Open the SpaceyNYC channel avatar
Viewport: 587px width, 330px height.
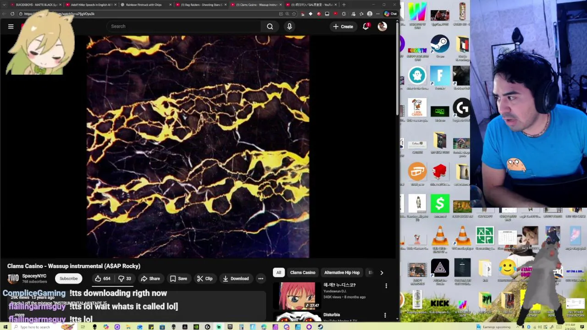coord(13,278)
